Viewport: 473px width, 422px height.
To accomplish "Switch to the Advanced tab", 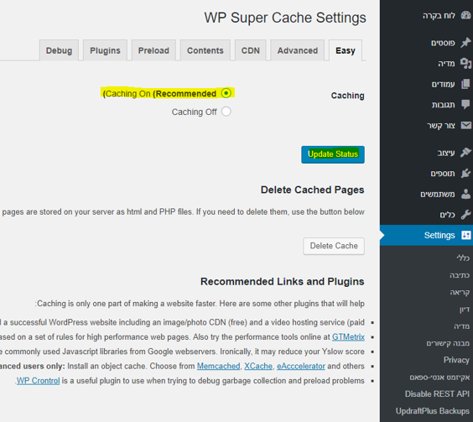I will [x=298, y=50].
